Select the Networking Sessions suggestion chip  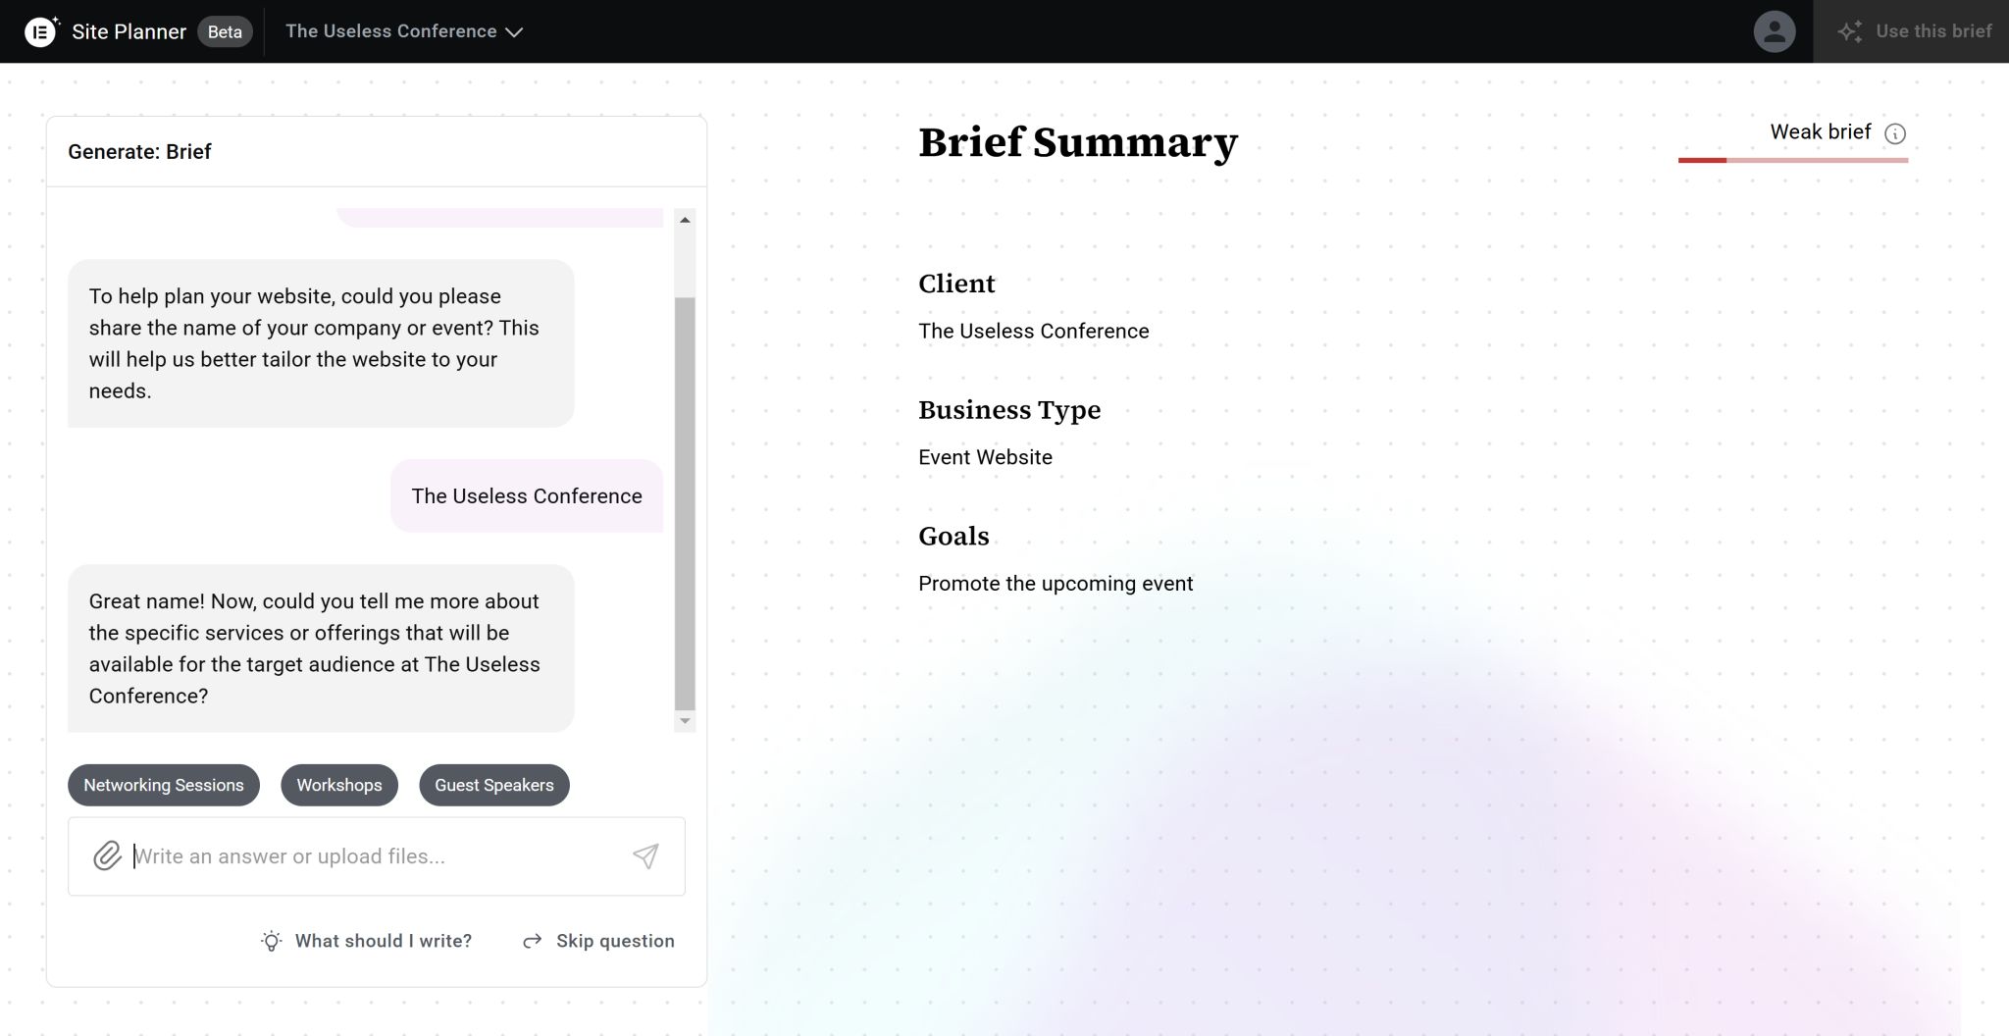164,785
